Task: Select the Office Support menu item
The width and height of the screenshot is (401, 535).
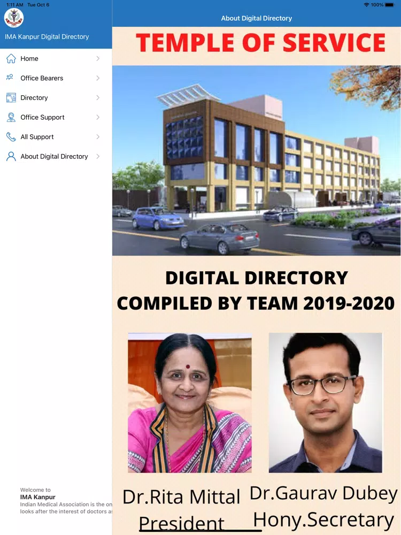Action: pyautogui.click(x=56, y=117)
